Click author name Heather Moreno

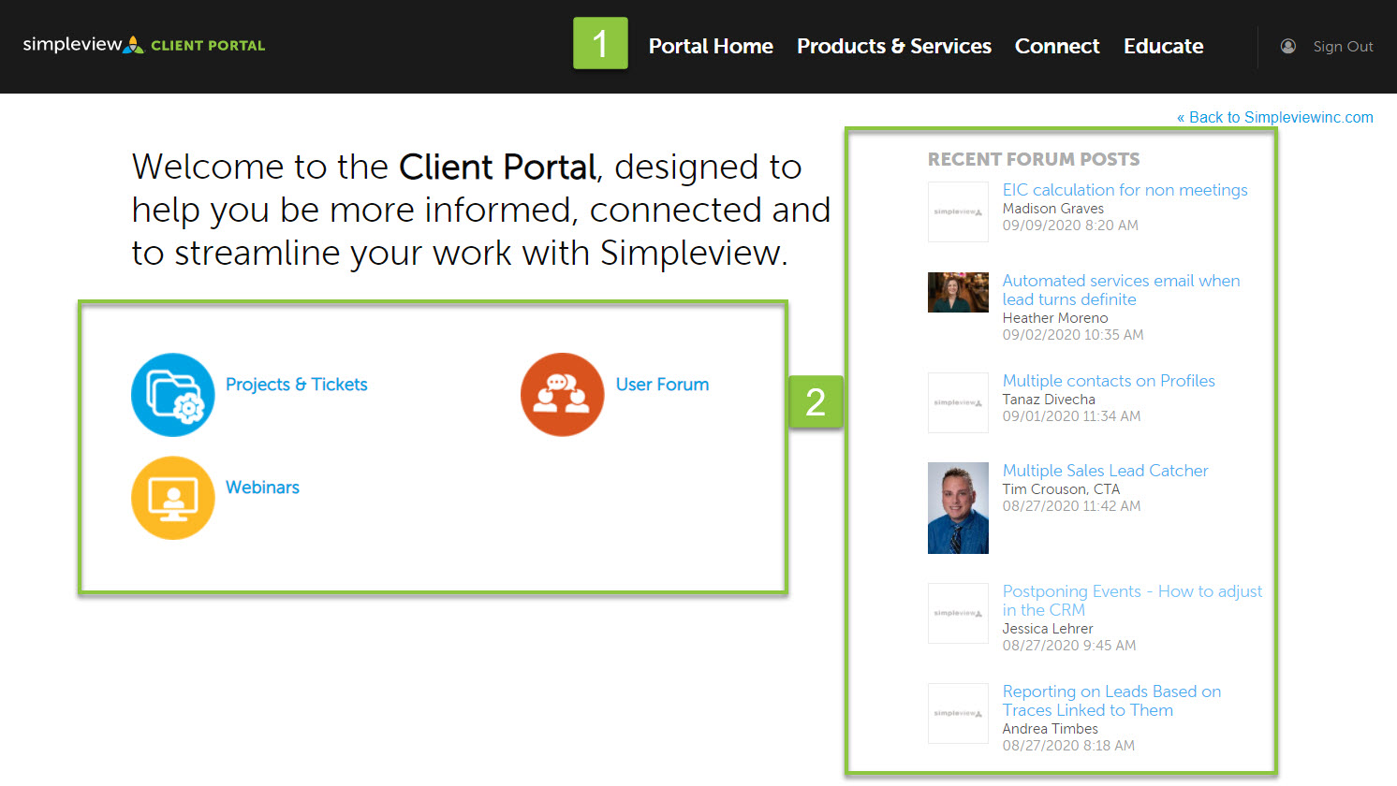pos(1054,318)
